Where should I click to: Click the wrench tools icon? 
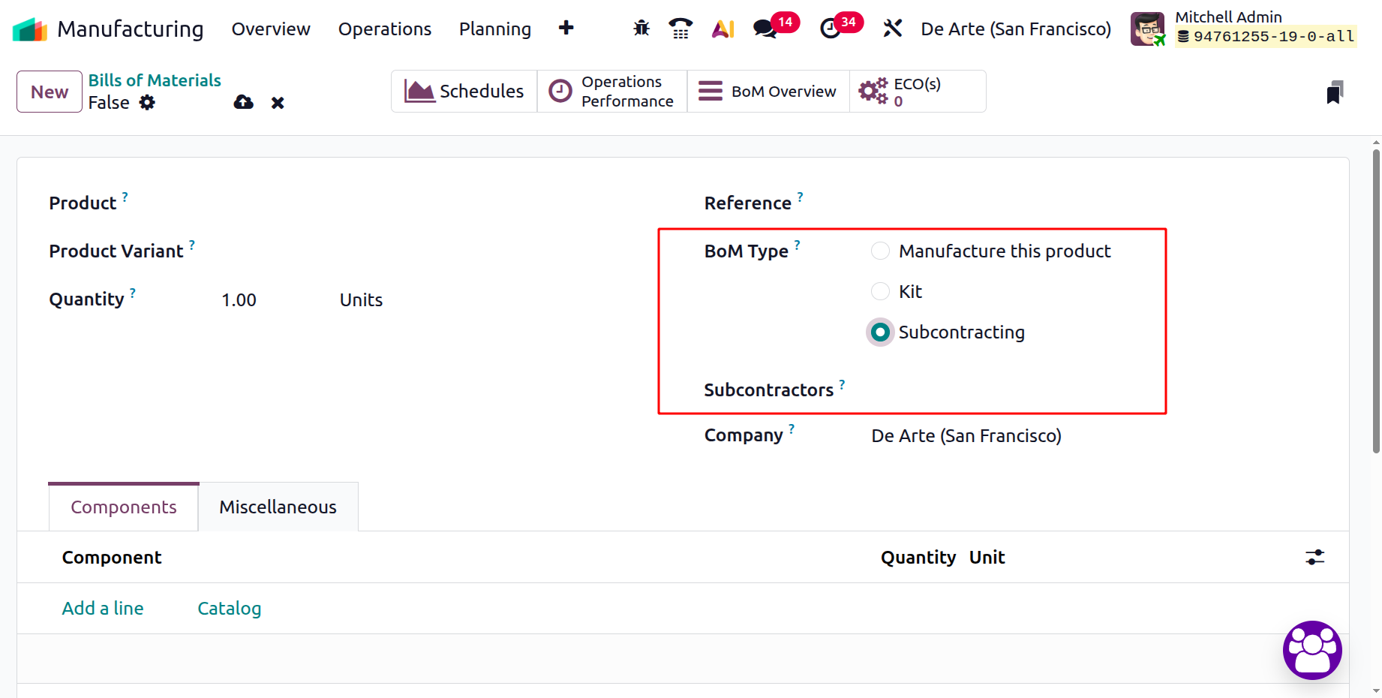coord(892,29)
